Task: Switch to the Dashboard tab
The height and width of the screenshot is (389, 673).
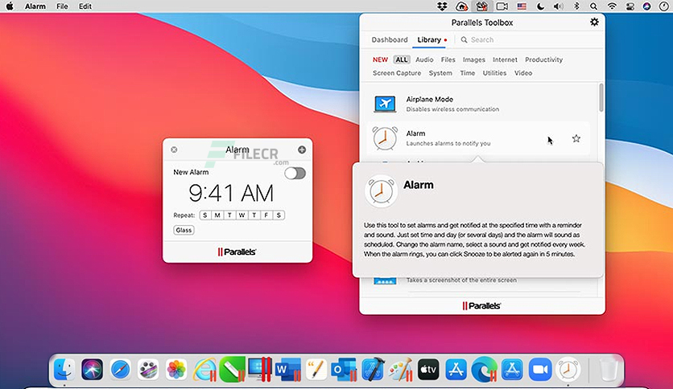Action: click(x=390, y=39)
